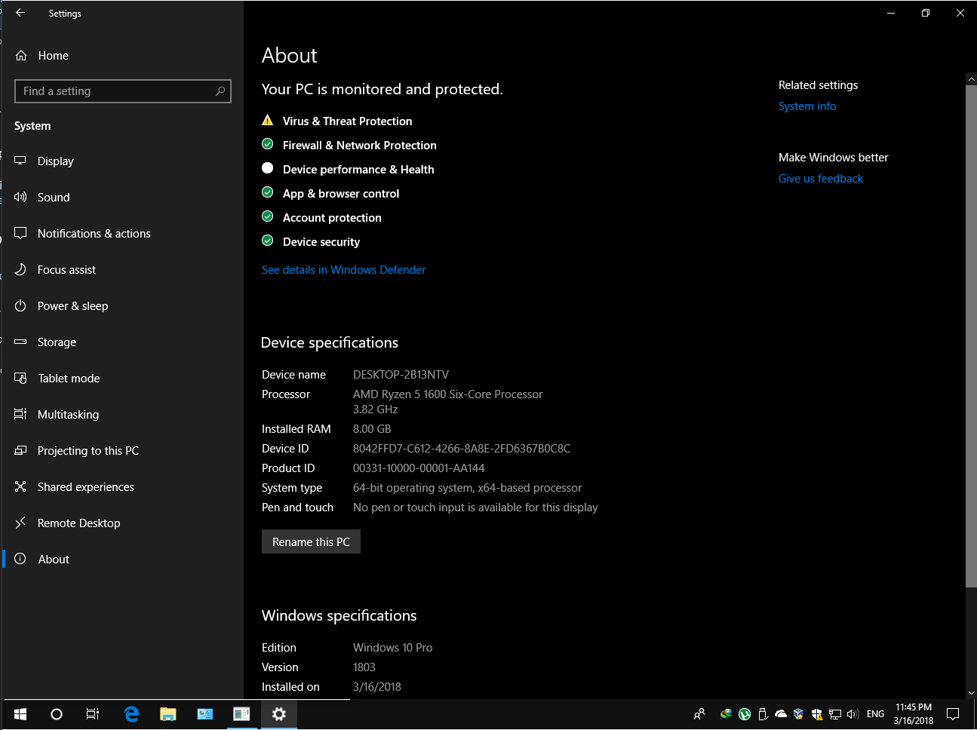Click the ENG language indicator
Image resolution: width=977 pixels, height=730 pixels.
coord(875,714)
